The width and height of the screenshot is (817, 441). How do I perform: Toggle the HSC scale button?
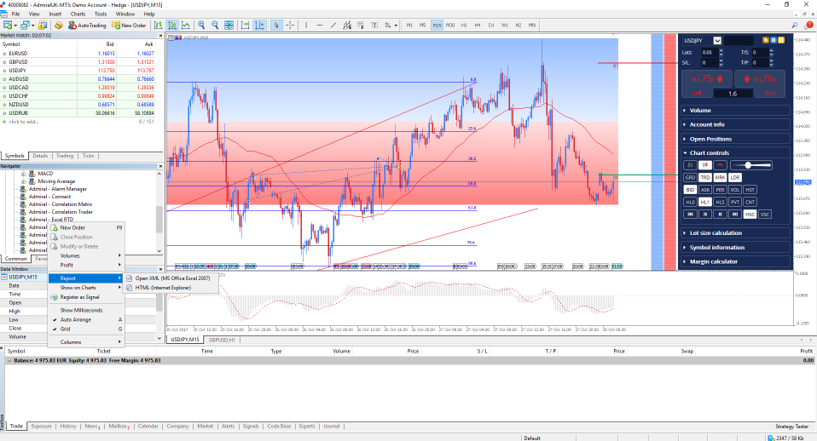(750, 215)
